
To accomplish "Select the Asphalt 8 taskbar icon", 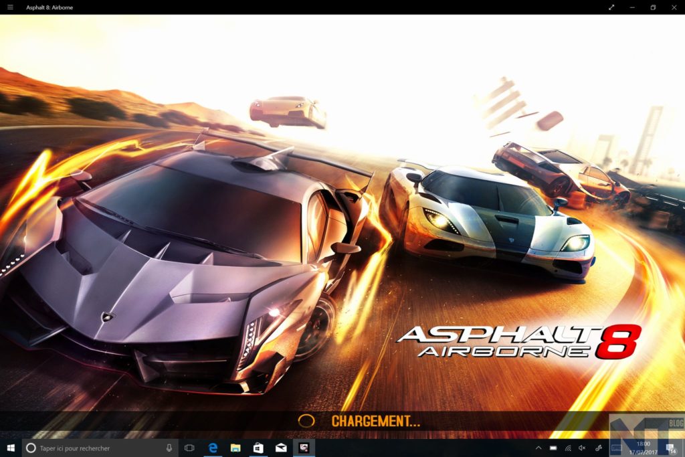I will (x=304, y=448).
